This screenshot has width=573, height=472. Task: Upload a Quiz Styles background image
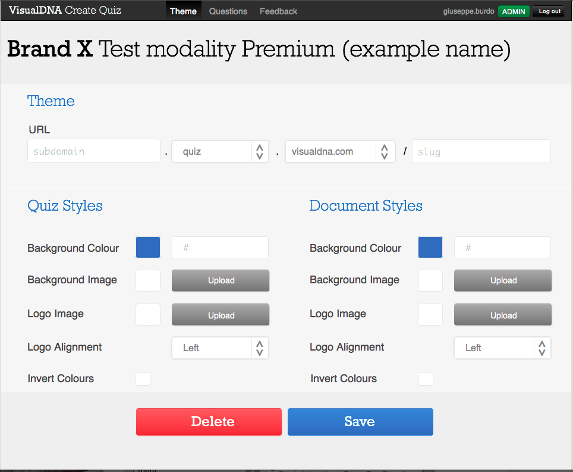click(221, 280)
